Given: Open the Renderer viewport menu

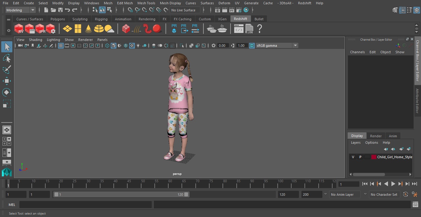Looking at the screenshot, I should pos(85,40).
